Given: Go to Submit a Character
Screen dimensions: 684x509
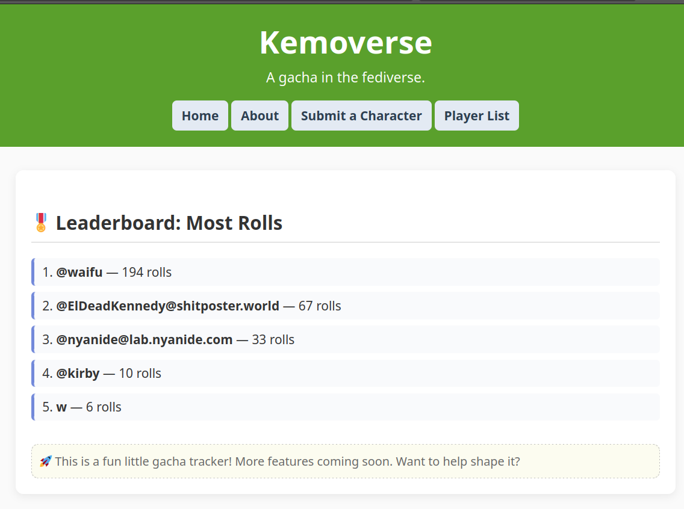Looking at the screenshot, I should point(361,116).
